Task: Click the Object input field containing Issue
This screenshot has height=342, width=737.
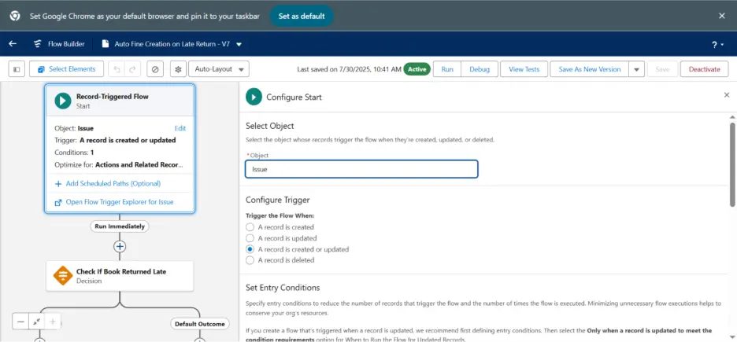Action: (361, 169)
